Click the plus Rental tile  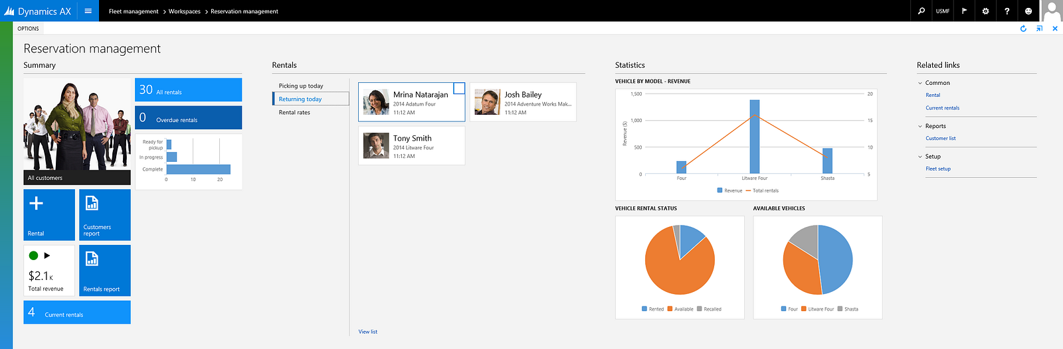coord(49,215)
